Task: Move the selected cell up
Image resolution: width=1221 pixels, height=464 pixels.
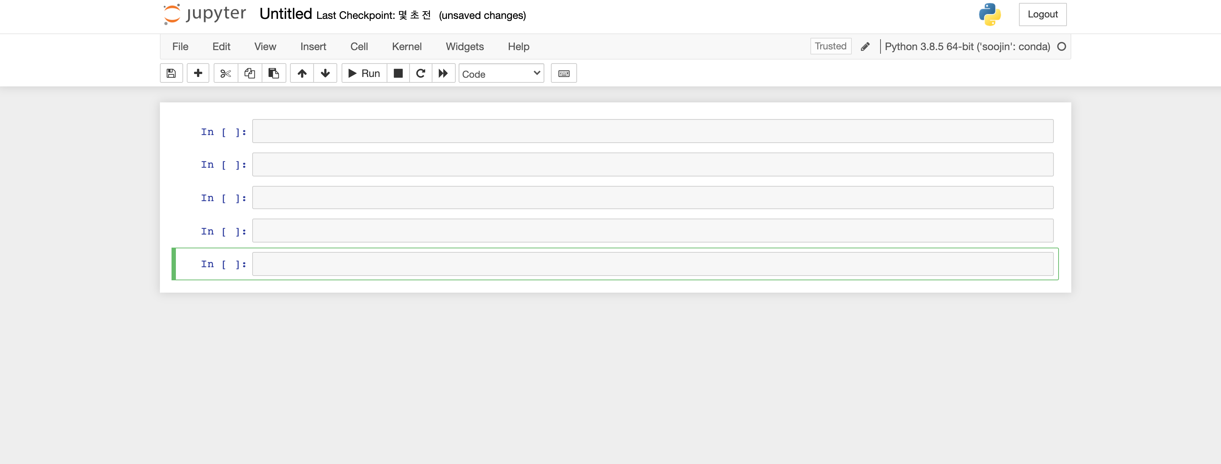Action: [302, 73]
